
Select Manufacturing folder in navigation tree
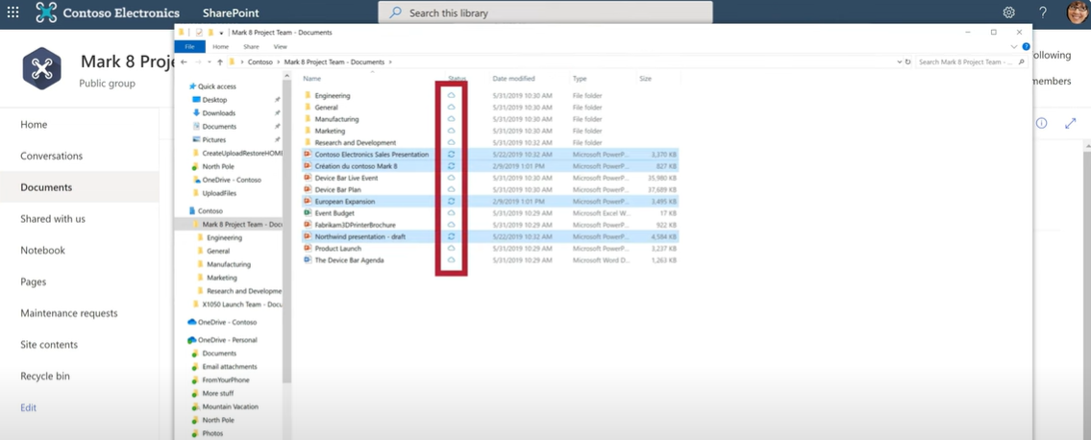pyautogui.click(x=228, y=264)
